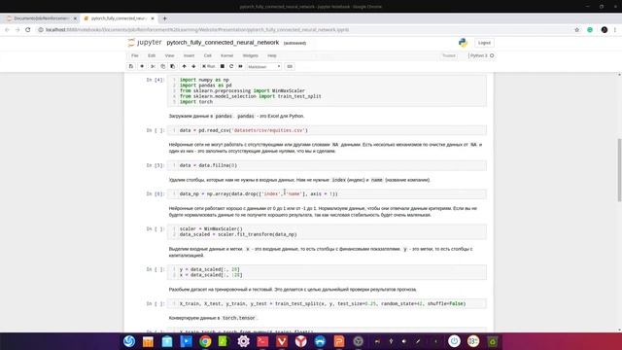Click the Python 3 kernel indicator

point(482,55)
